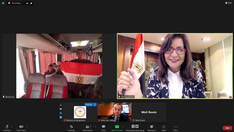Expand audio options arrow beside Unmute
This screenshot has width=234, height=132.
tap(12, 126)
